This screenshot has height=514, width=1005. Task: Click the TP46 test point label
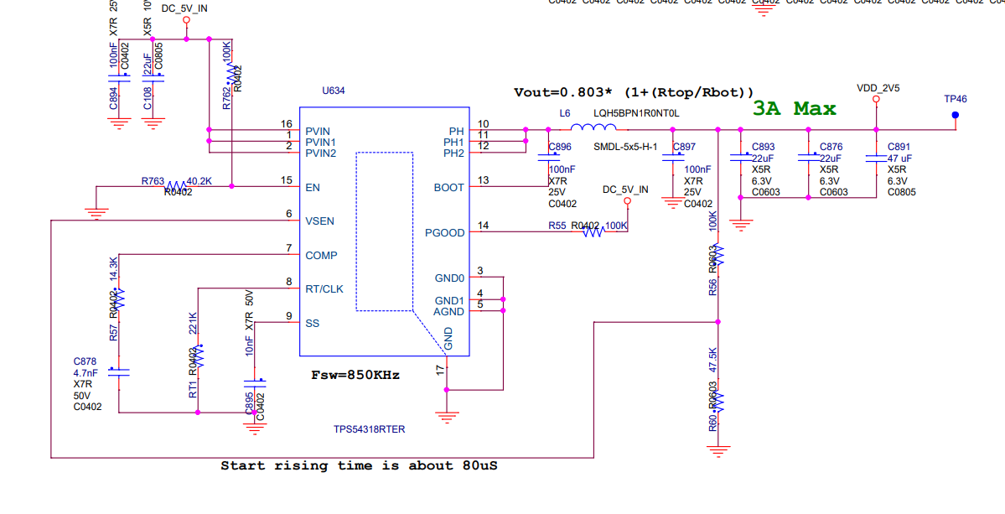pyautogui.click(x=955, y=99)
